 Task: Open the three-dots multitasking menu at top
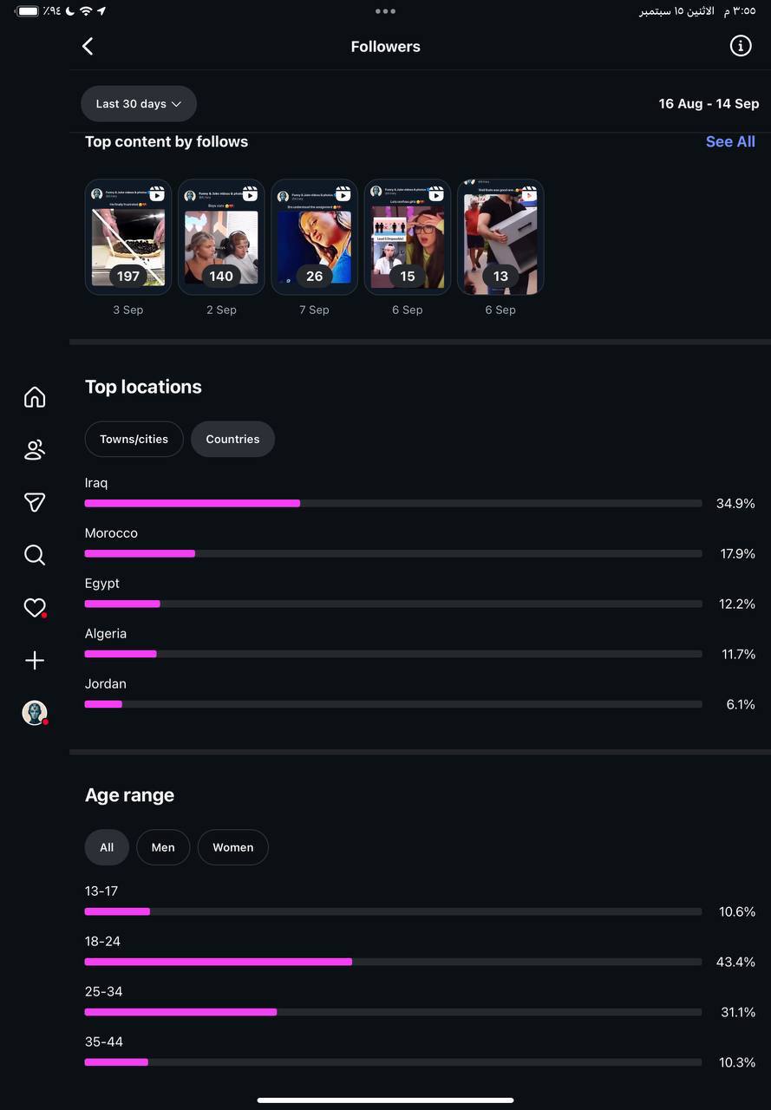pyautogui.click(x=385, y=11)
